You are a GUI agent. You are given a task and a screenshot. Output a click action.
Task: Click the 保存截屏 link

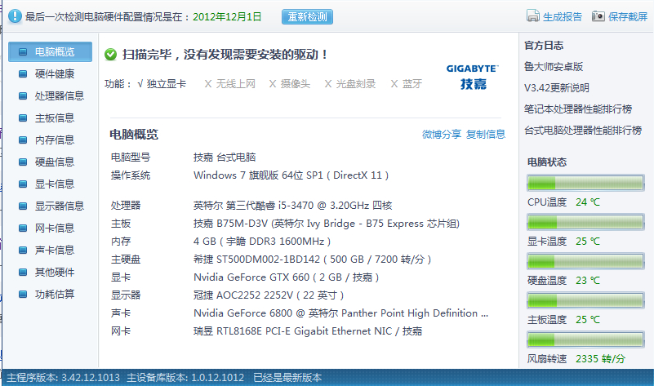tap(628, 16)
